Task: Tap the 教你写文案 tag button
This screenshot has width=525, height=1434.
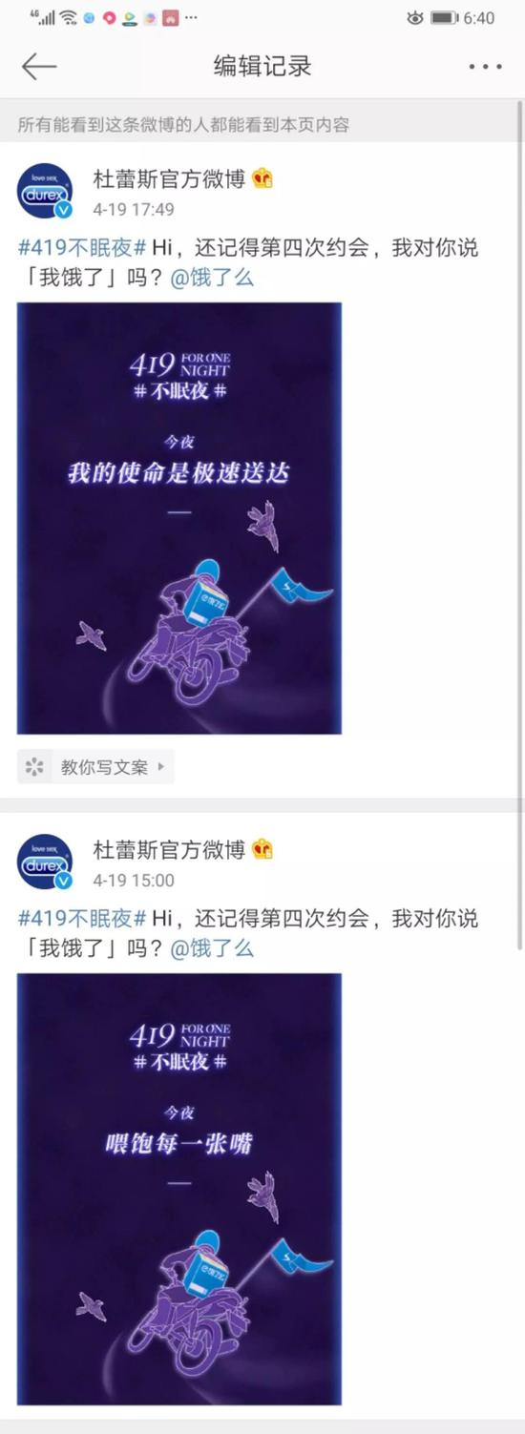Action: [95, 766]
